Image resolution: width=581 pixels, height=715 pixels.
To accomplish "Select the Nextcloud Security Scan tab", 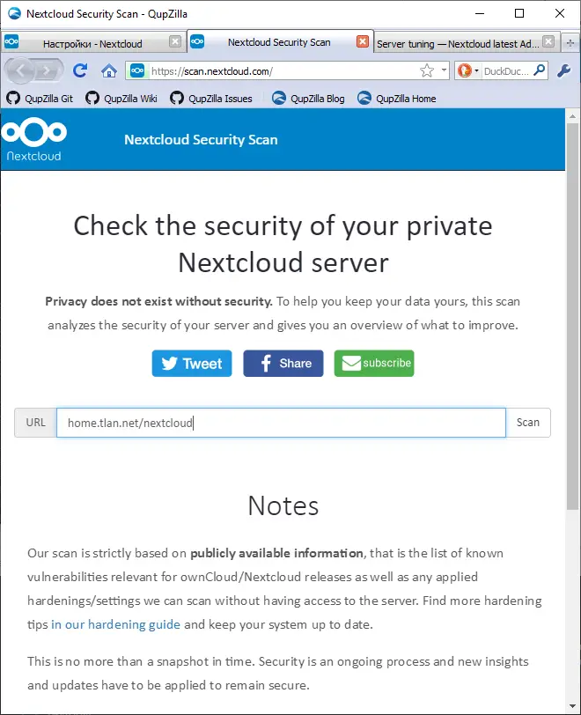I will click(x=279, y=42).
